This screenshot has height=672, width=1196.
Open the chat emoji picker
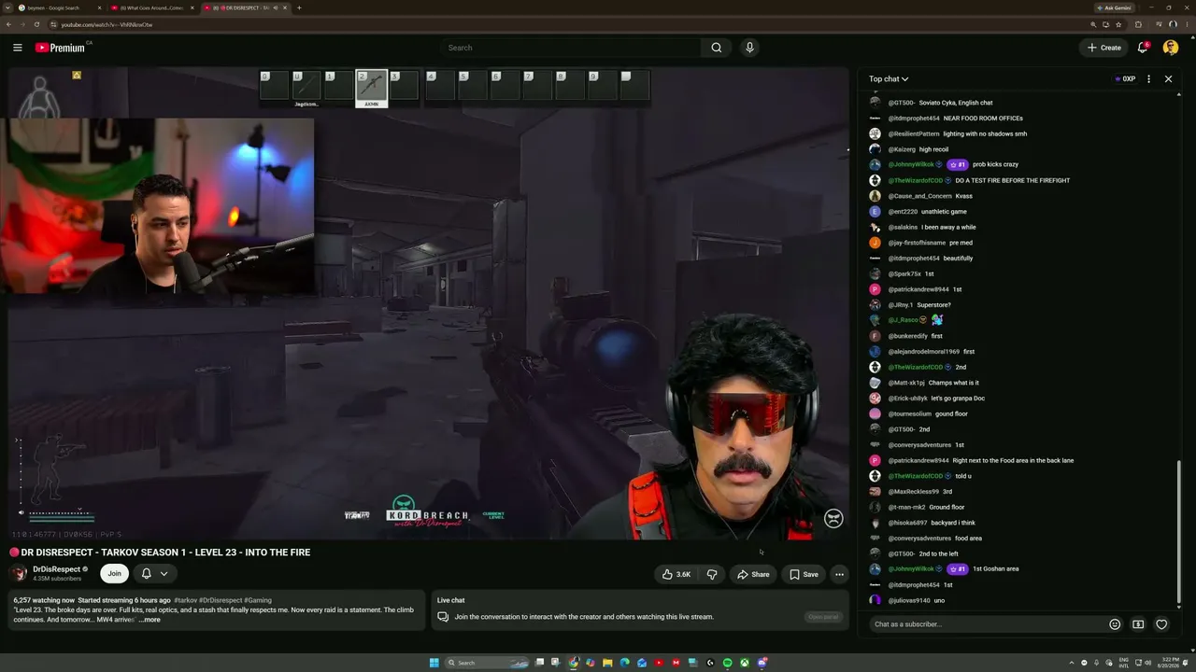[1115, 624]
